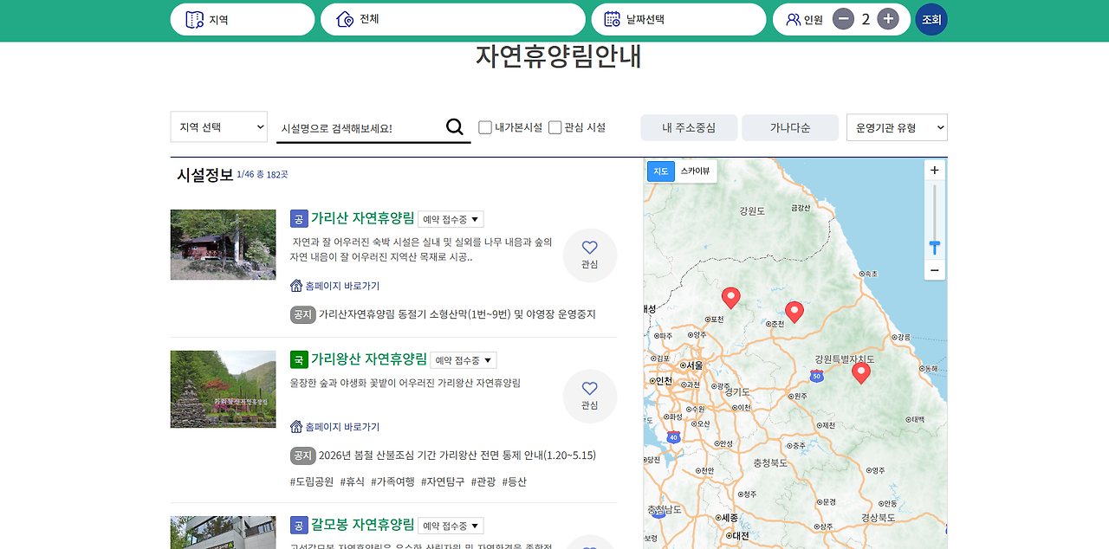Open 가리산 동절기 소형산막 notice
The image size is (1109, 549).
point(457,314)
